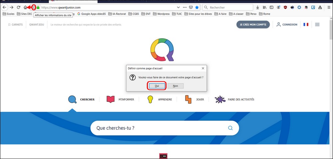Viewport: 333px width, 159px height.
Task: Go back with the browser back arrow
Action: click(4, 7)
